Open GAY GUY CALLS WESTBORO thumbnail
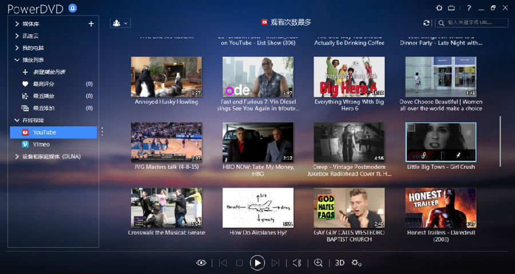This screenshot has height=274, width=515. (349, 208)
